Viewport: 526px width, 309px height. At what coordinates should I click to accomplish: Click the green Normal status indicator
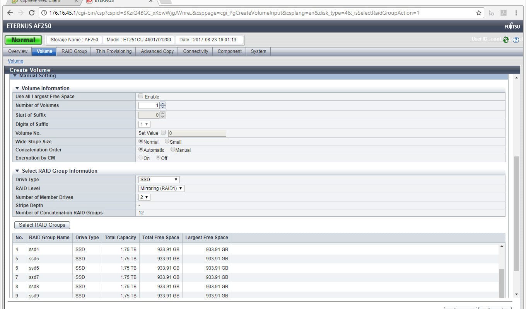(23, 40)
